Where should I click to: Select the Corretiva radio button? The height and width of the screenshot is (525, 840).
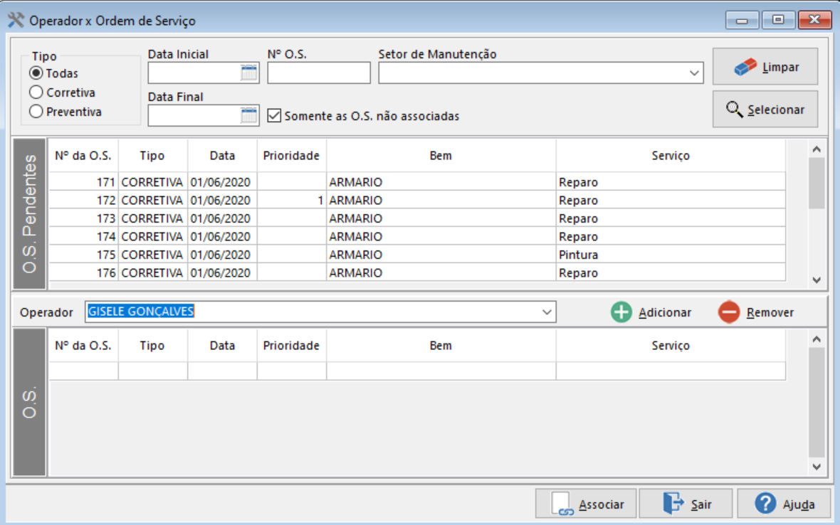36,92
